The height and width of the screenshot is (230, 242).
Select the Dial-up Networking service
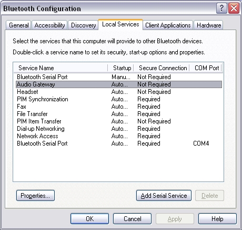pyautogui.click(x=119, y=129)
